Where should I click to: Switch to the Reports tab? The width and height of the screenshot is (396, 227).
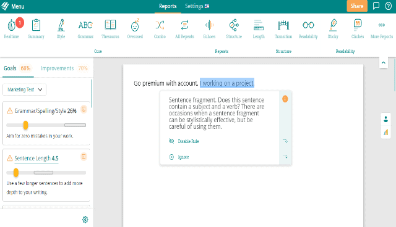(x=168, y=6)
